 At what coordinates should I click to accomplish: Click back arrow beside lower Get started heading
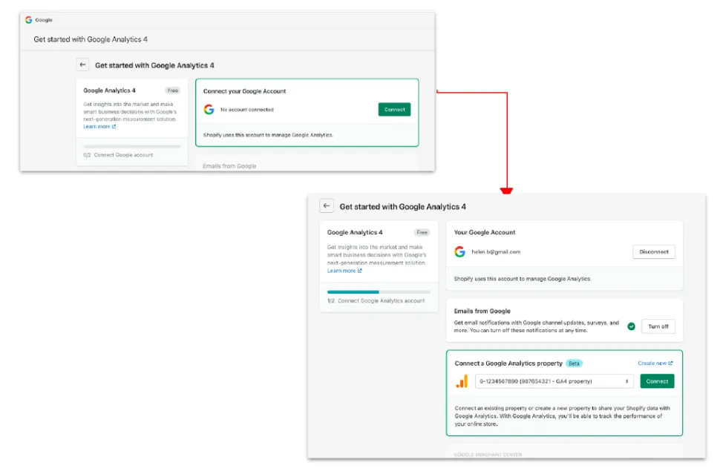327,205
